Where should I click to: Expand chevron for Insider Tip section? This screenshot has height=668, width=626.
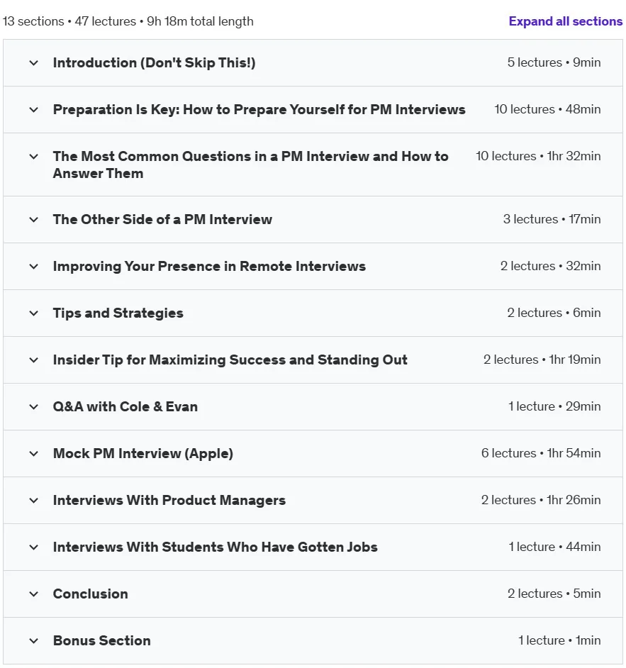point(33,360)
